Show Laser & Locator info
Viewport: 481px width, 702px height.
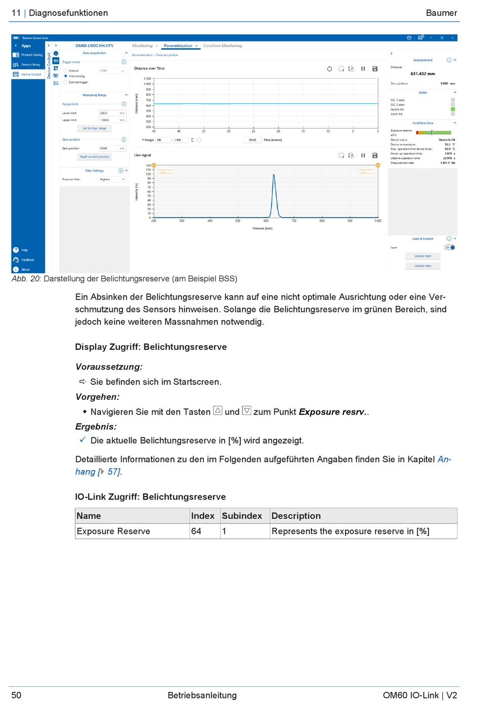coord(449,238)
